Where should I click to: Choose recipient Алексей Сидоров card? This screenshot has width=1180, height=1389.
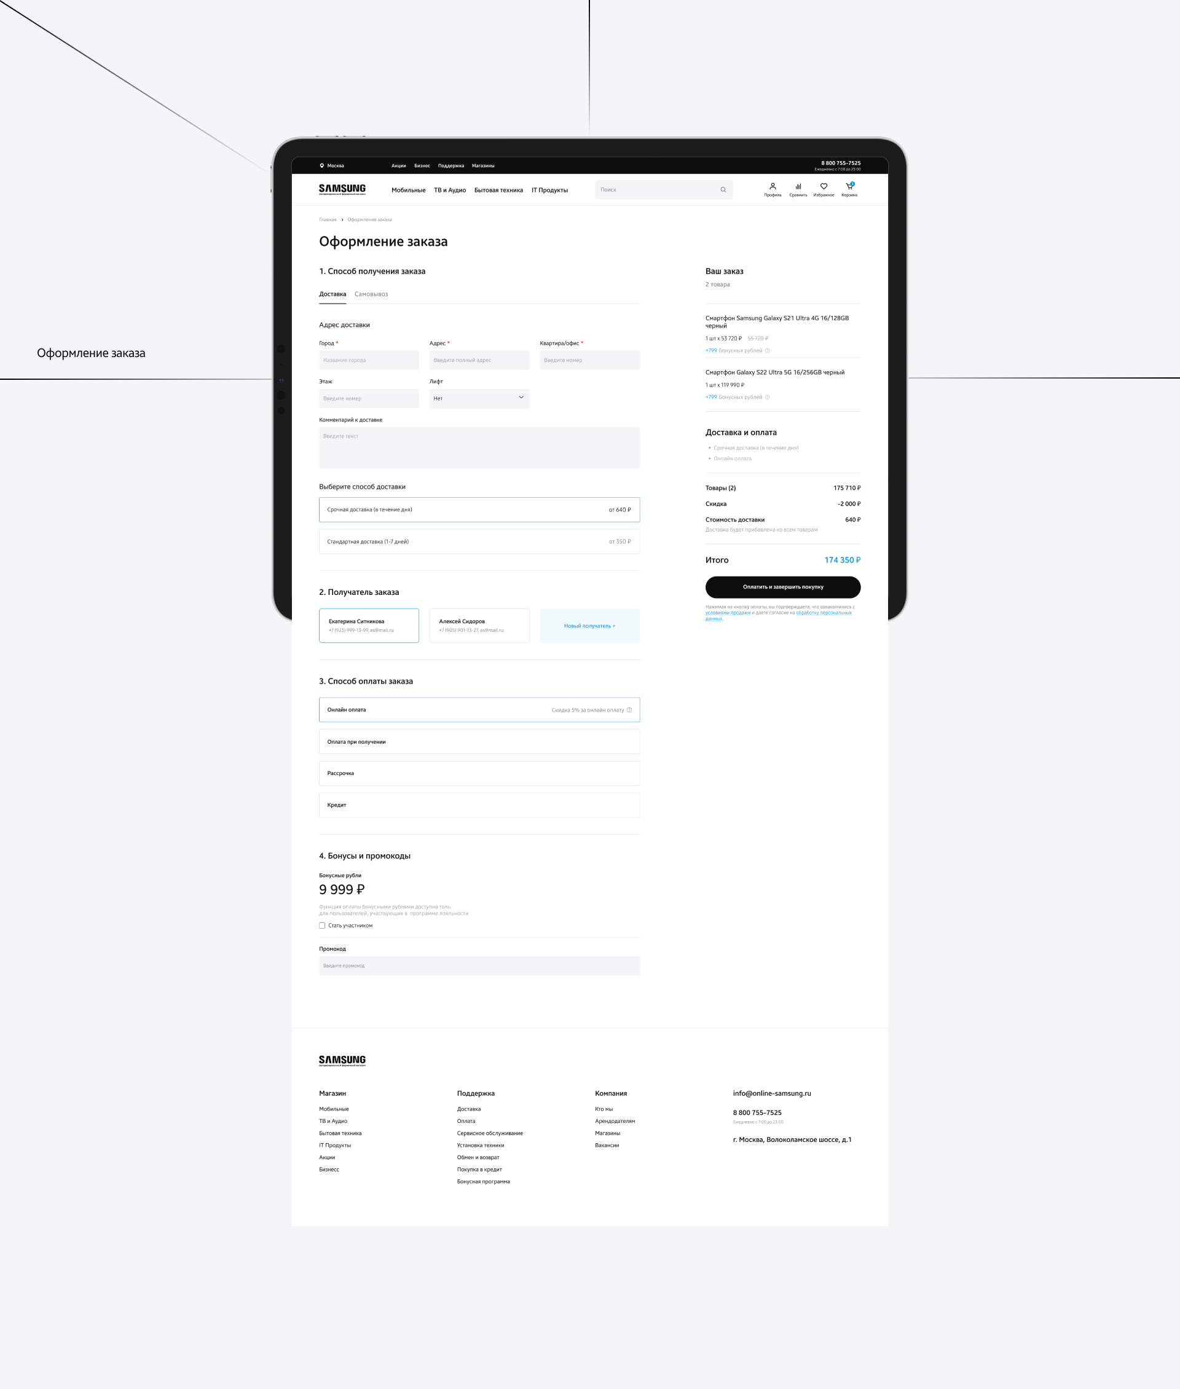(479, 625)
